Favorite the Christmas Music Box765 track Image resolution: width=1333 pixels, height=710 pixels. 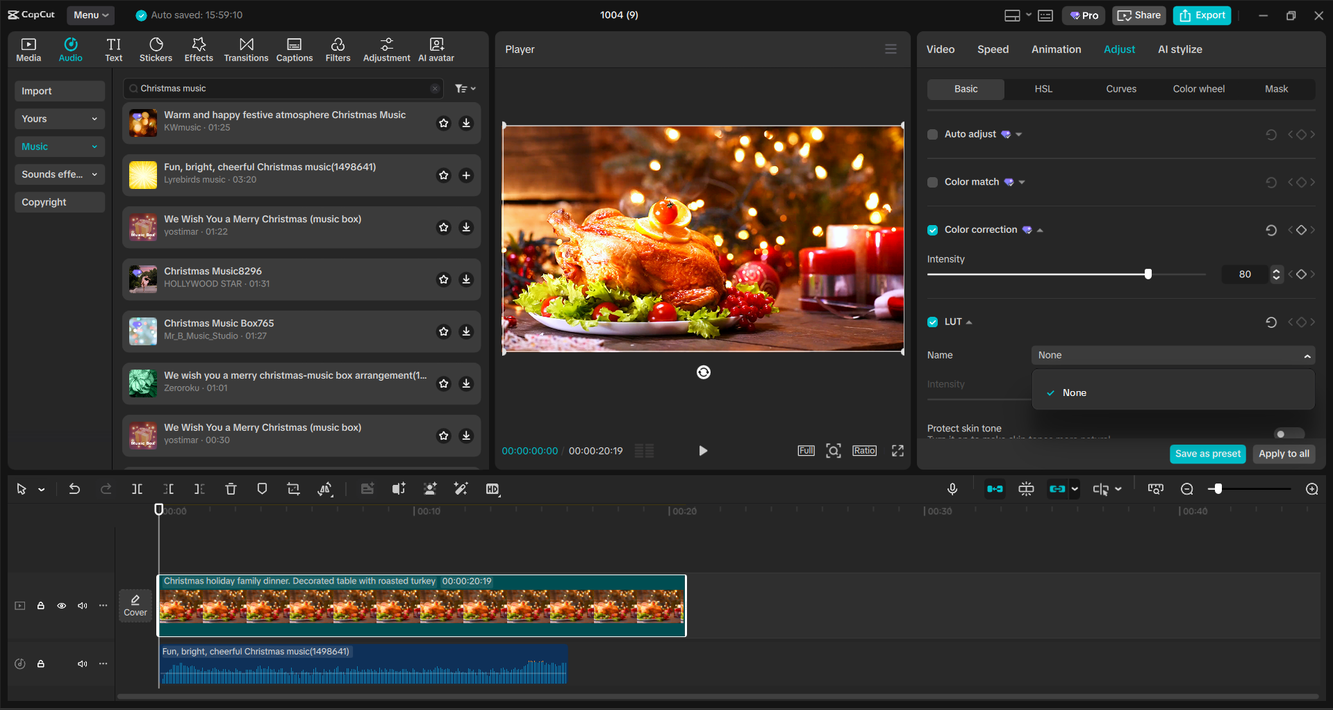tap(443, 331)
